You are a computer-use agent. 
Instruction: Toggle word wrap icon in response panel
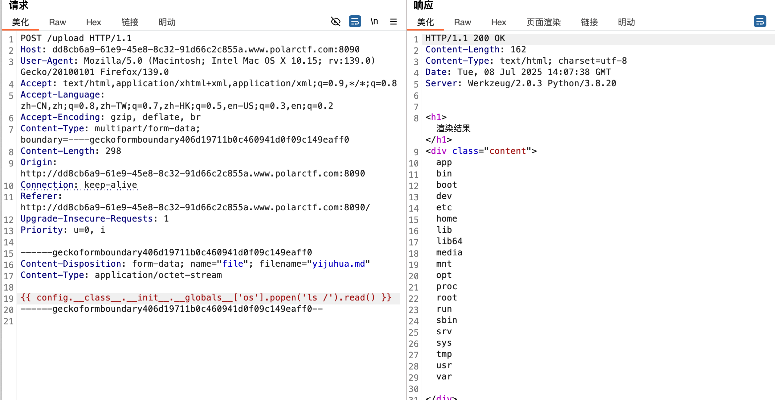tap(760, 22)
